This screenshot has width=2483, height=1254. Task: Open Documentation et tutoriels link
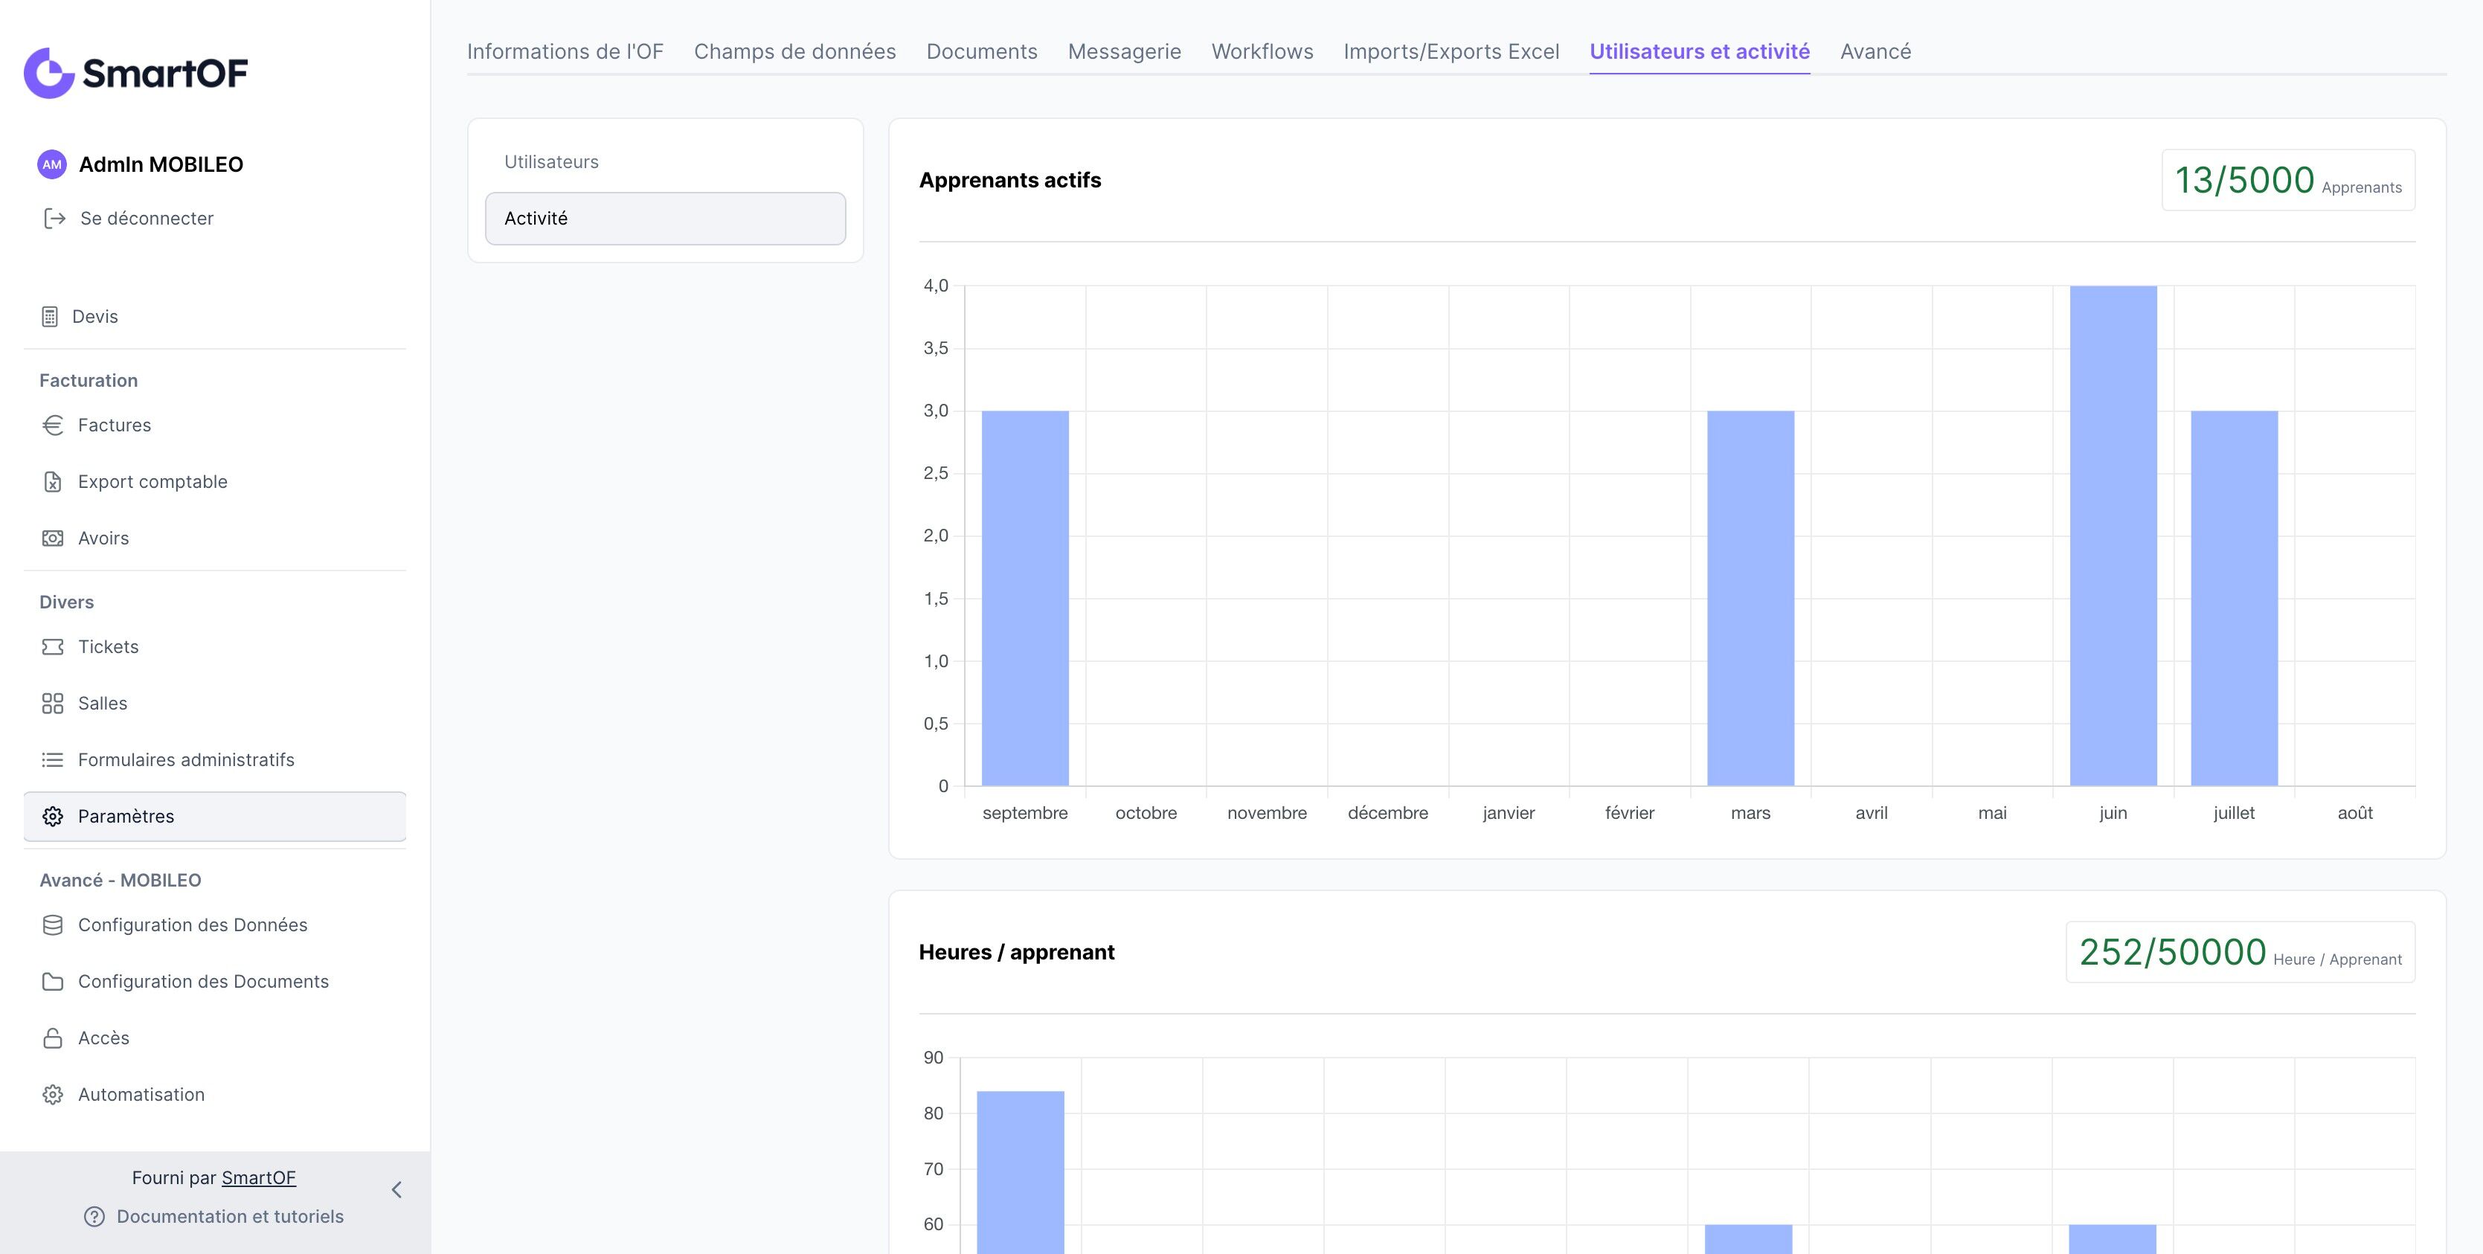(x=229, y=1216)
